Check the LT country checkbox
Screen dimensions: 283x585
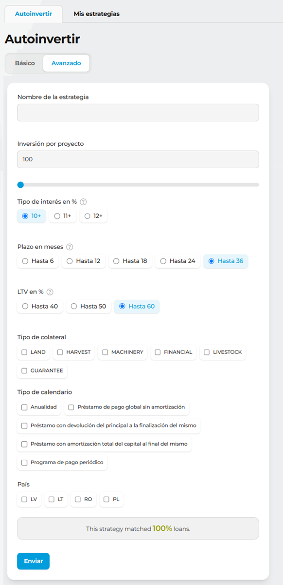pyautogui.click(x=52, y=499)
